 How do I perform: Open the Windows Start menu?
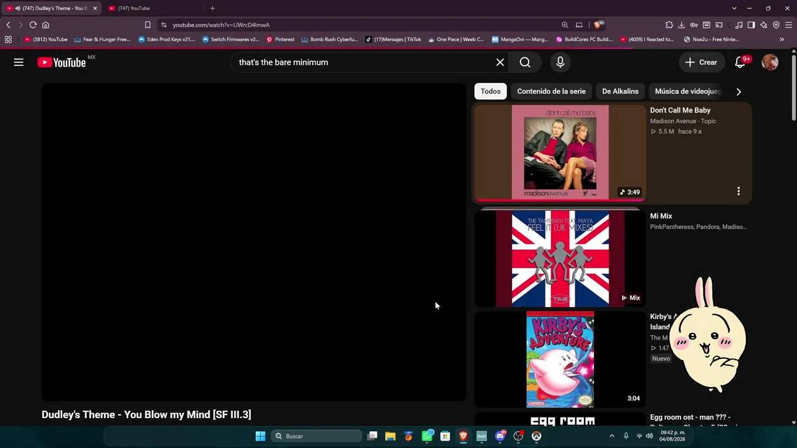[260, 436]
